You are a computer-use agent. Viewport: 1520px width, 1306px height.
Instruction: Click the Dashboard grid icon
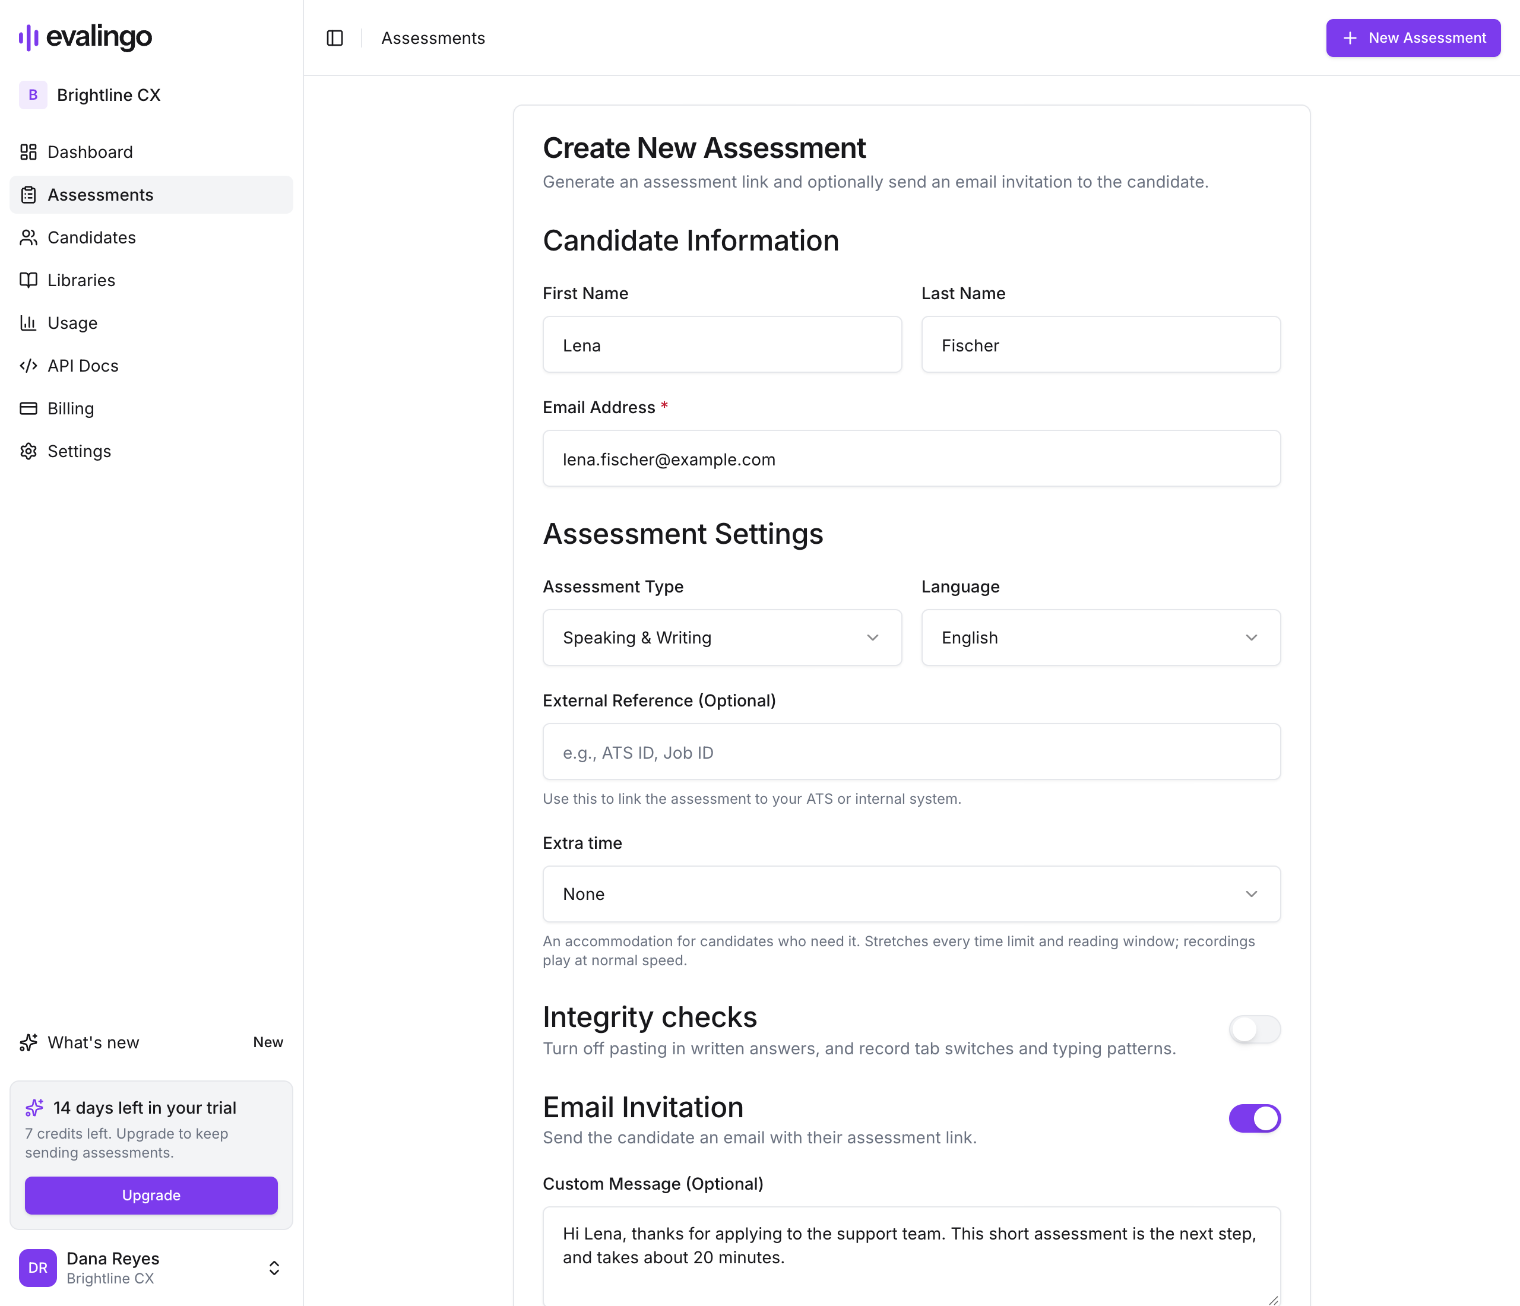[x=28, y=152]
